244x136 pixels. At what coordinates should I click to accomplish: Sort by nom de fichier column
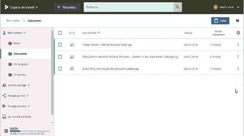[89, 33]
